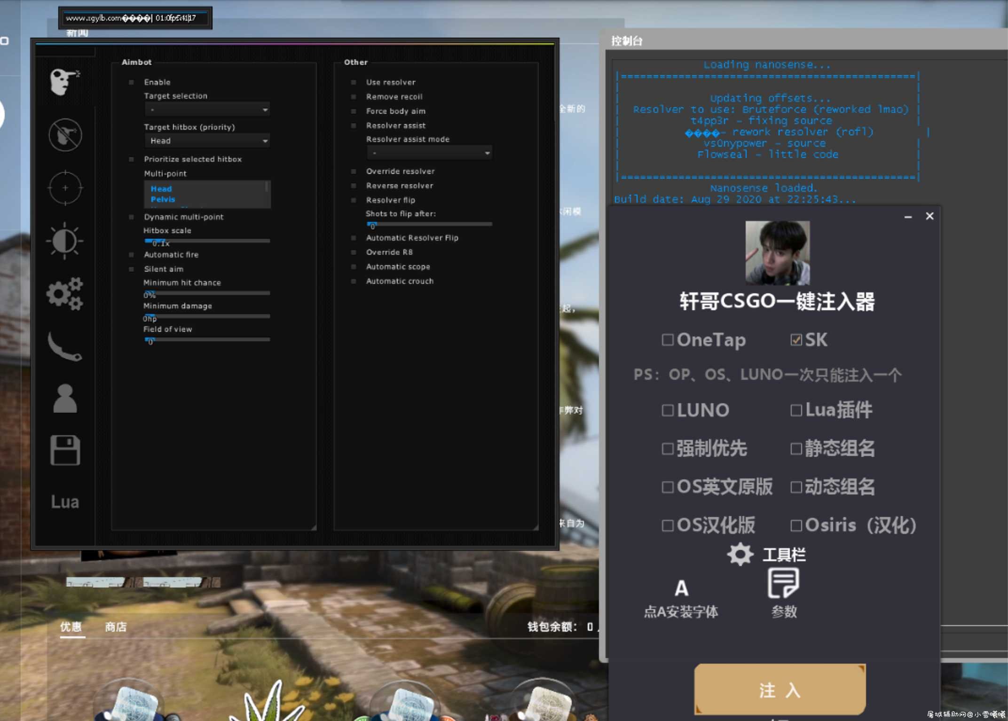Switch to the 优惠 tab
1008x721 pixels.
[71, 627]
